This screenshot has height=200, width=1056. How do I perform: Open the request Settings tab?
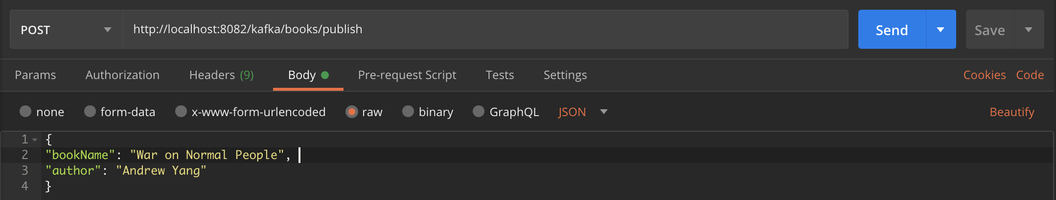(565, 75)
